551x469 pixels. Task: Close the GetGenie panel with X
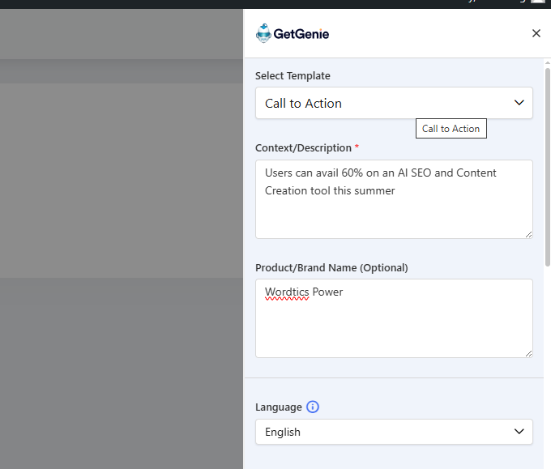pos(536,33)
